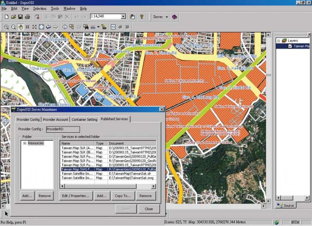Select the Zoom Out magnifier tool

13,27
